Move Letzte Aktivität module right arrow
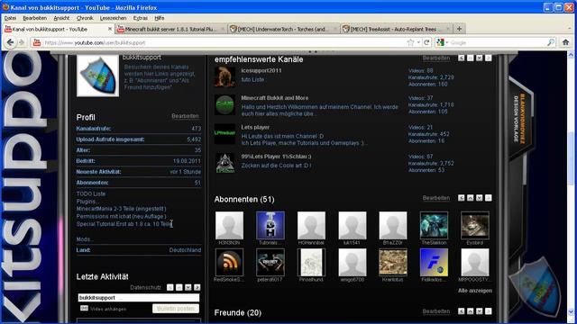This screenshot has width=577, height=324. (x=197, y=287)
